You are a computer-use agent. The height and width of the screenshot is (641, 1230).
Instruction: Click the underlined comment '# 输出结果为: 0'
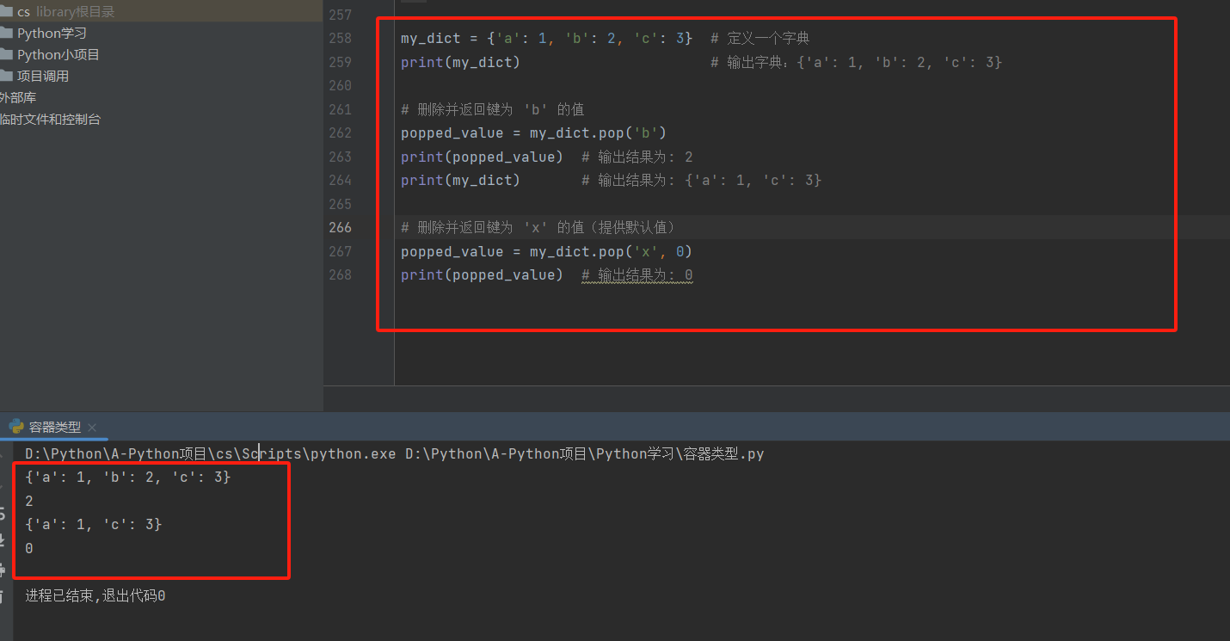(x=637, y=275)
